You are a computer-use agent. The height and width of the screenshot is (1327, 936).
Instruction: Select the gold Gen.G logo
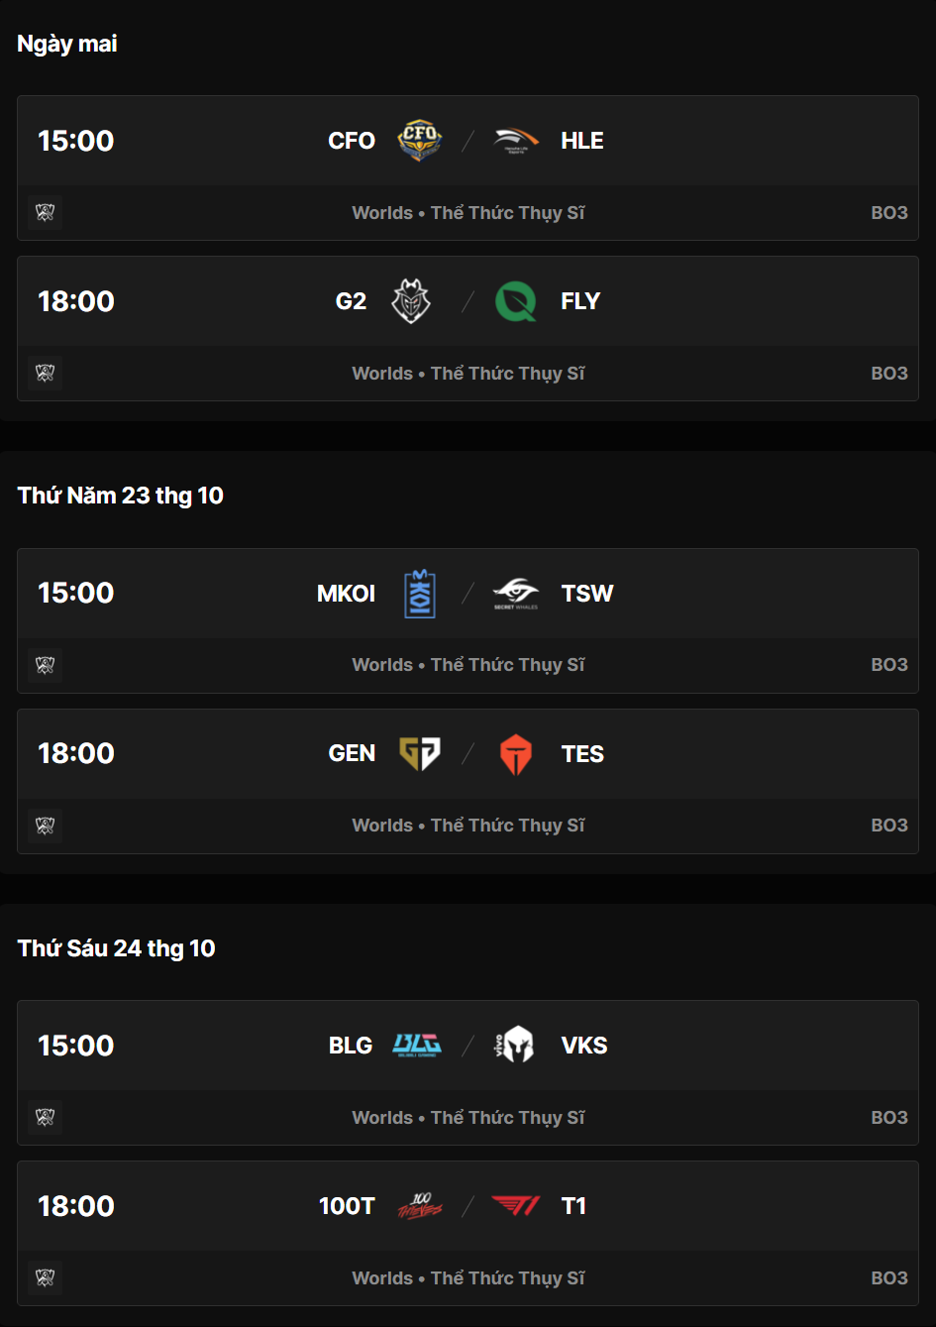[420, 754]
